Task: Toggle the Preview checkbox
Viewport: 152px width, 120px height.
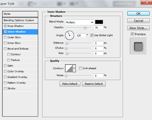Action: tap(132, 34)
